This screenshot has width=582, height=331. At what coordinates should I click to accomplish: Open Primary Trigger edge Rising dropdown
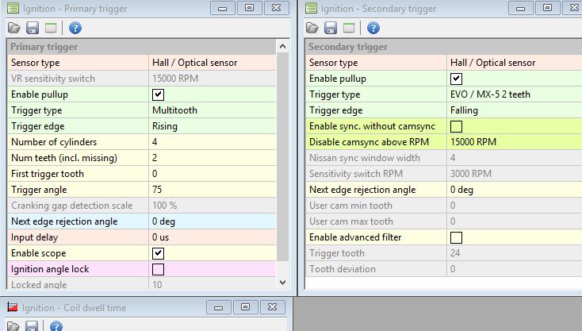coord(212,126)
